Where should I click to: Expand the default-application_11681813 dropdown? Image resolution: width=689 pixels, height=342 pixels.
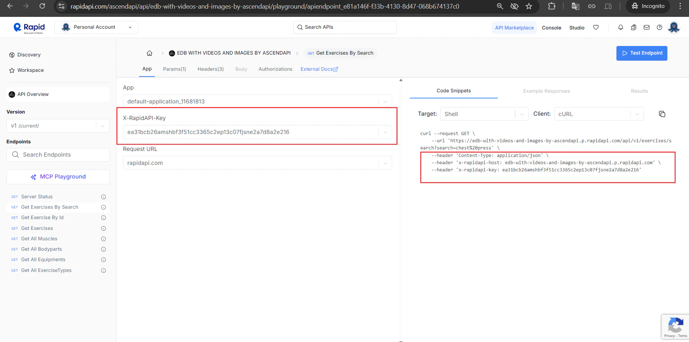click(385, 101)
